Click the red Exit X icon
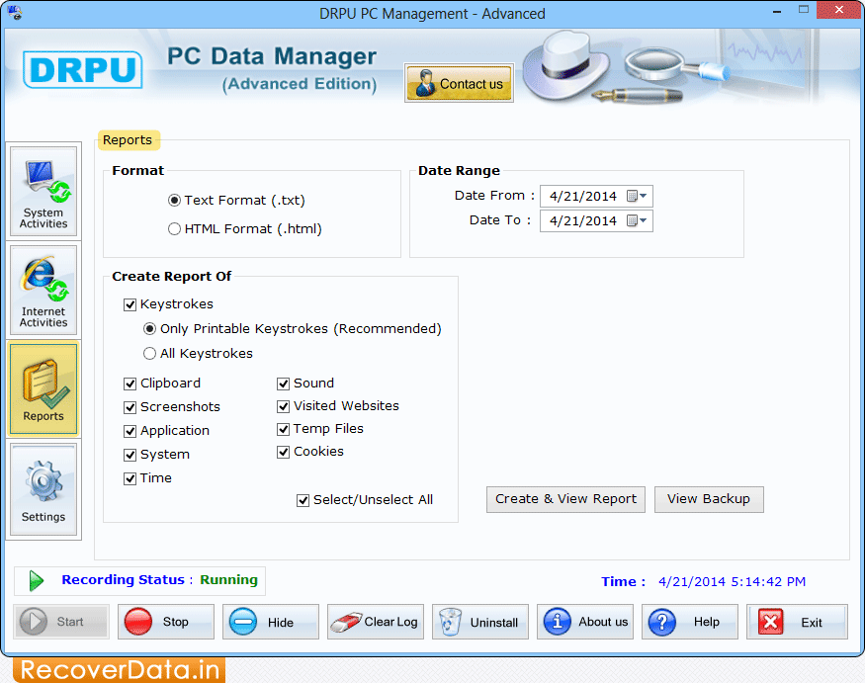The width and height of the screenshot is (865, 683). tap(771, 622)
